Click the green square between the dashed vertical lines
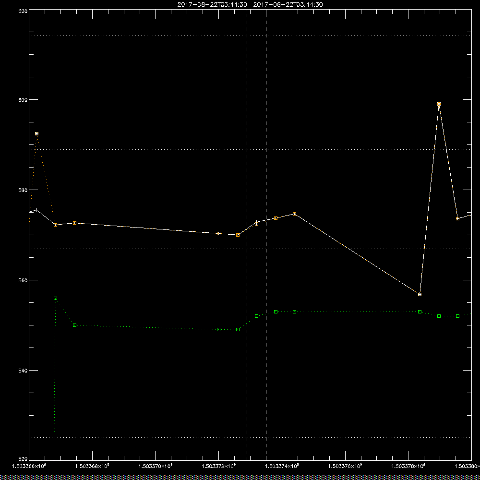 (256, 316)
